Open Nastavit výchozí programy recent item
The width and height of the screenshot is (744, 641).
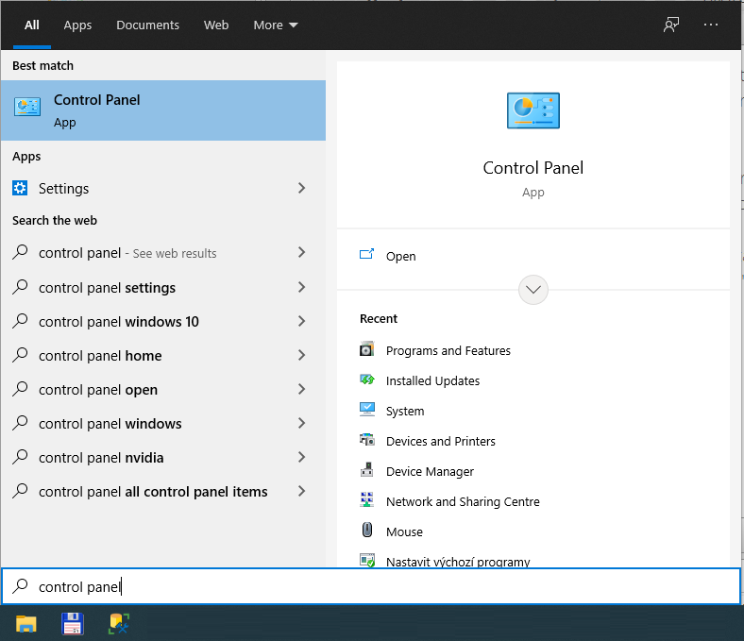tap(458, 562)
